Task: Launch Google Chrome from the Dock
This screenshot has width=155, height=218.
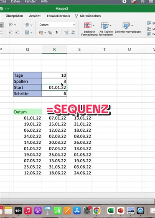Action: click(x=97, y=210)
